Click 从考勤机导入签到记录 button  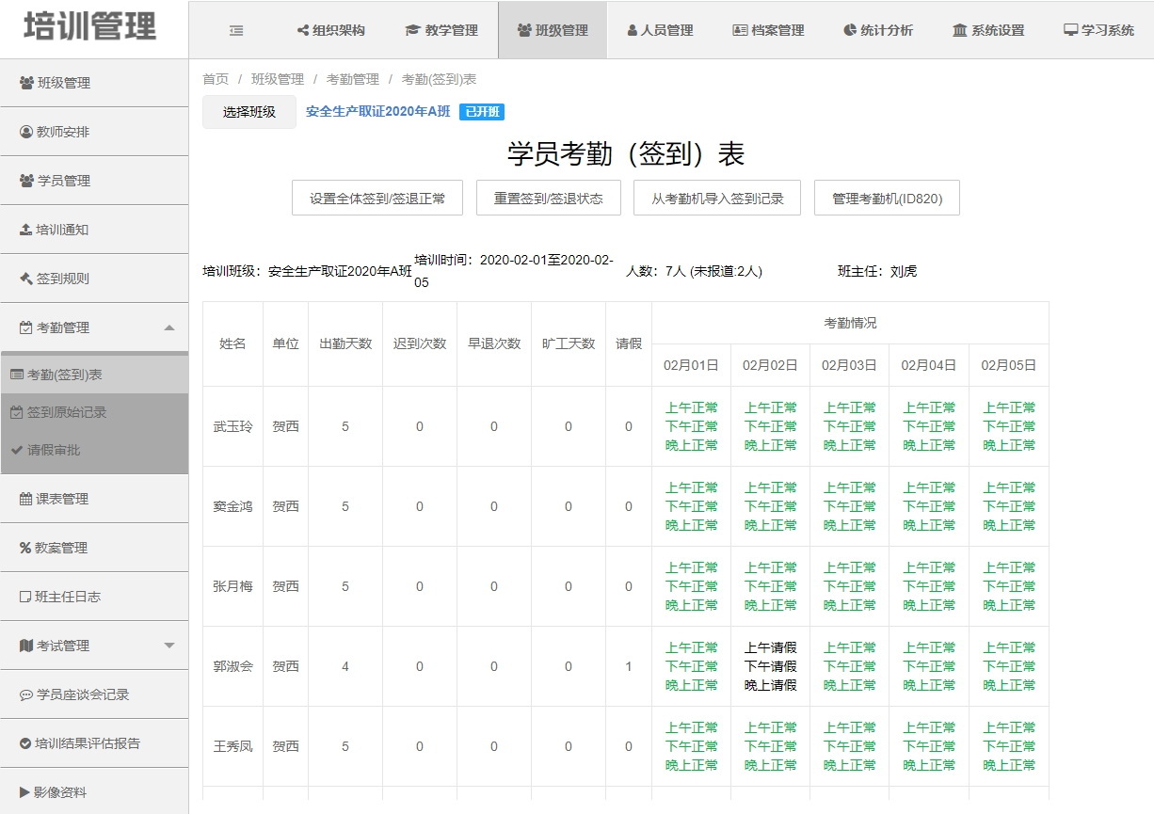point(717,199)
